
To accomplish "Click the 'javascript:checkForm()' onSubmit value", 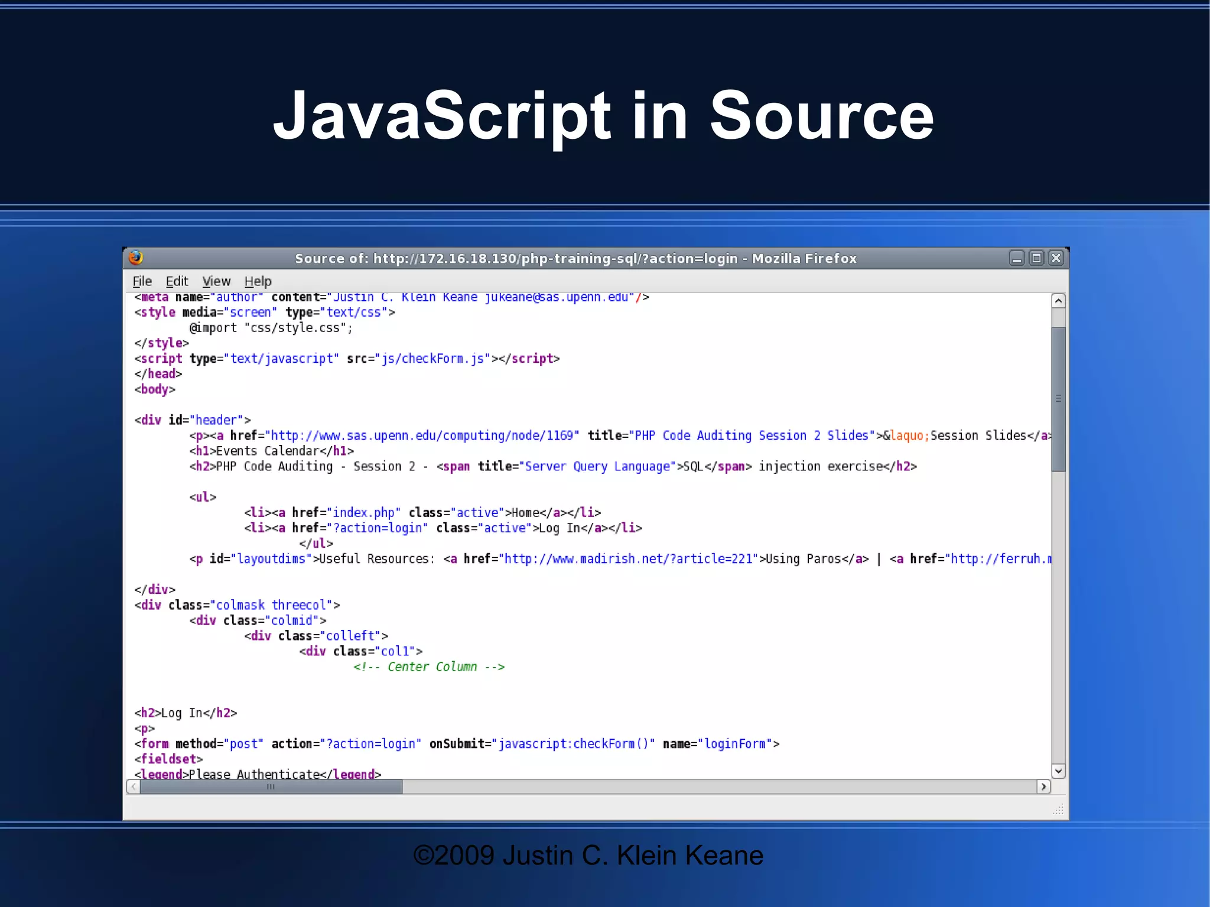I will (x=573, y=744).
